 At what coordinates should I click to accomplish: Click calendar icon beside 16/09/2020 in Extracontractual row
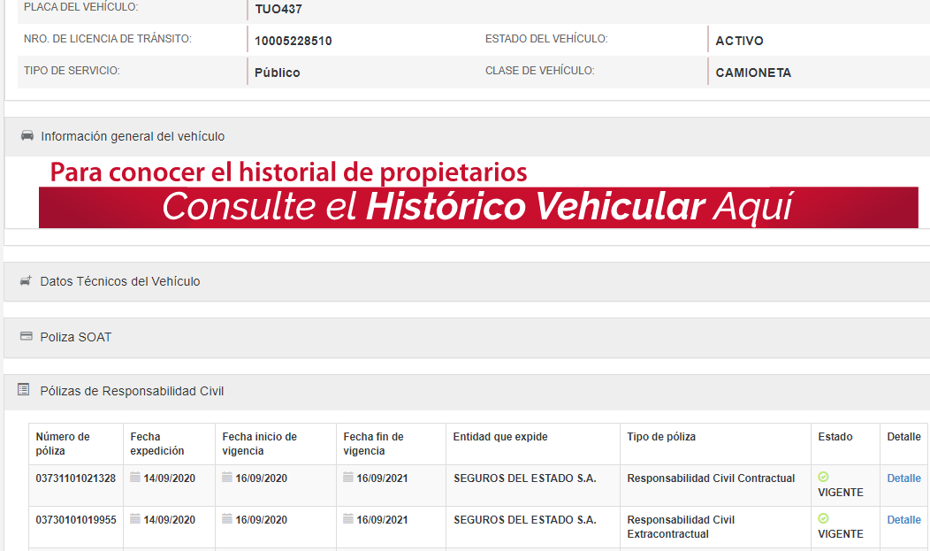pyautogui.click(x=227, y=519)
